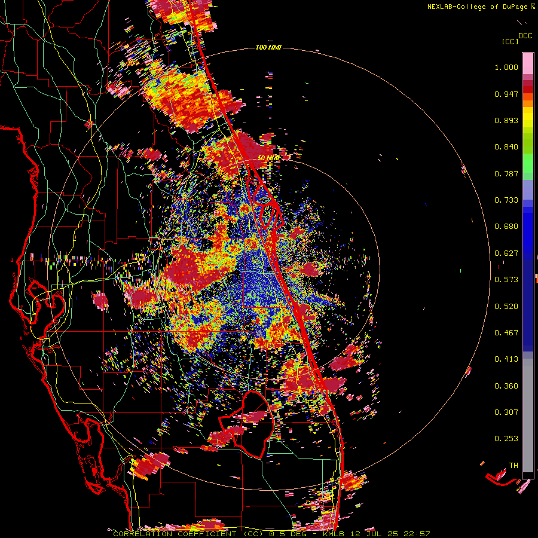Click the 1.000 color scale value
Screen dimensions: 538x538
(x=506, y=67)
